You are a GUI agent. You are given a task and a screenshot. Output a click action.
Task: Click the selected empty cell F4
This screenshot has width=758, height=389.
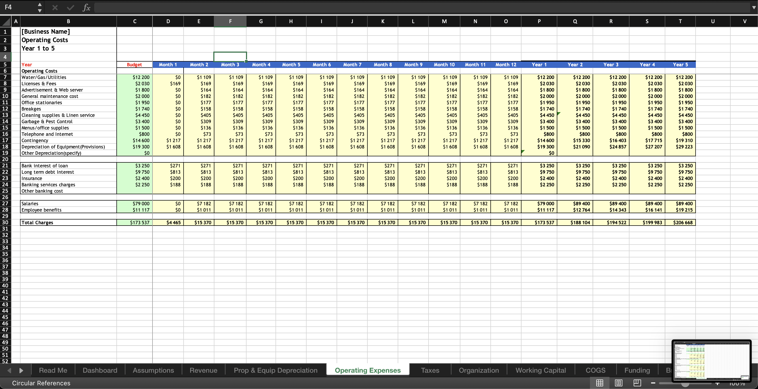point(230,57)
